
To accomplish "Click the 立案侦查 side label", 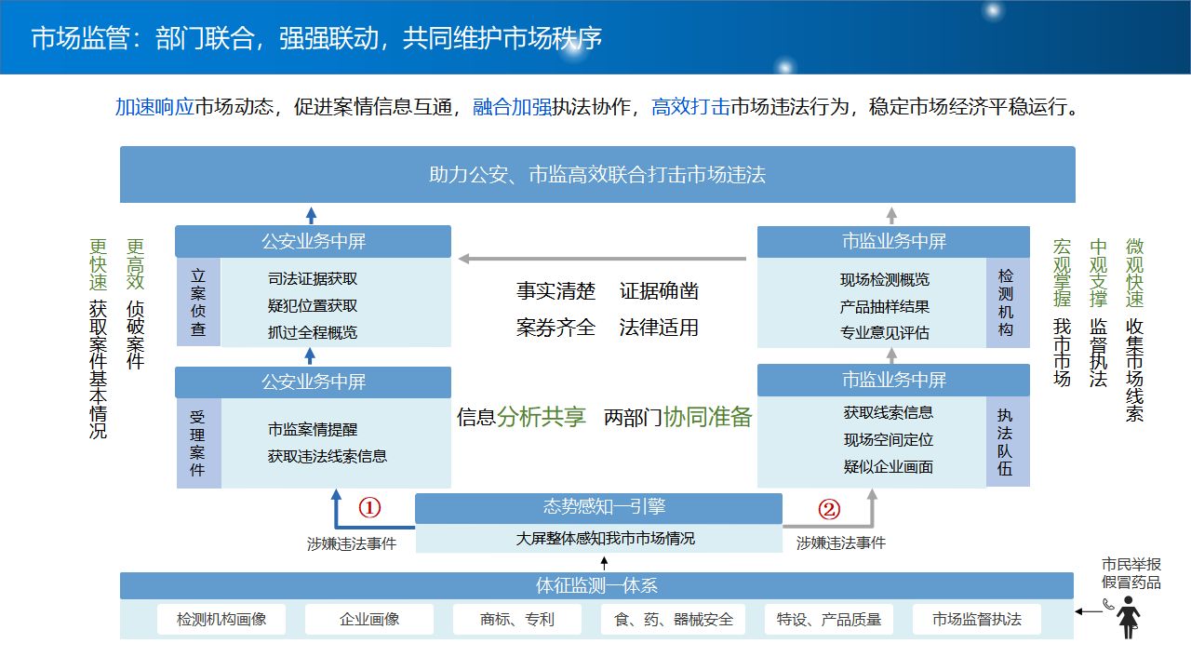I will 198,302.
